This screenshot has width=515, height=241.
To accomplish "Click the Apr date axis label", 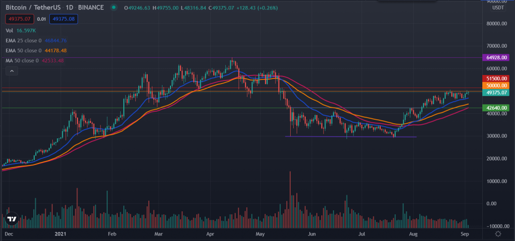I will [x=211, y=234].
